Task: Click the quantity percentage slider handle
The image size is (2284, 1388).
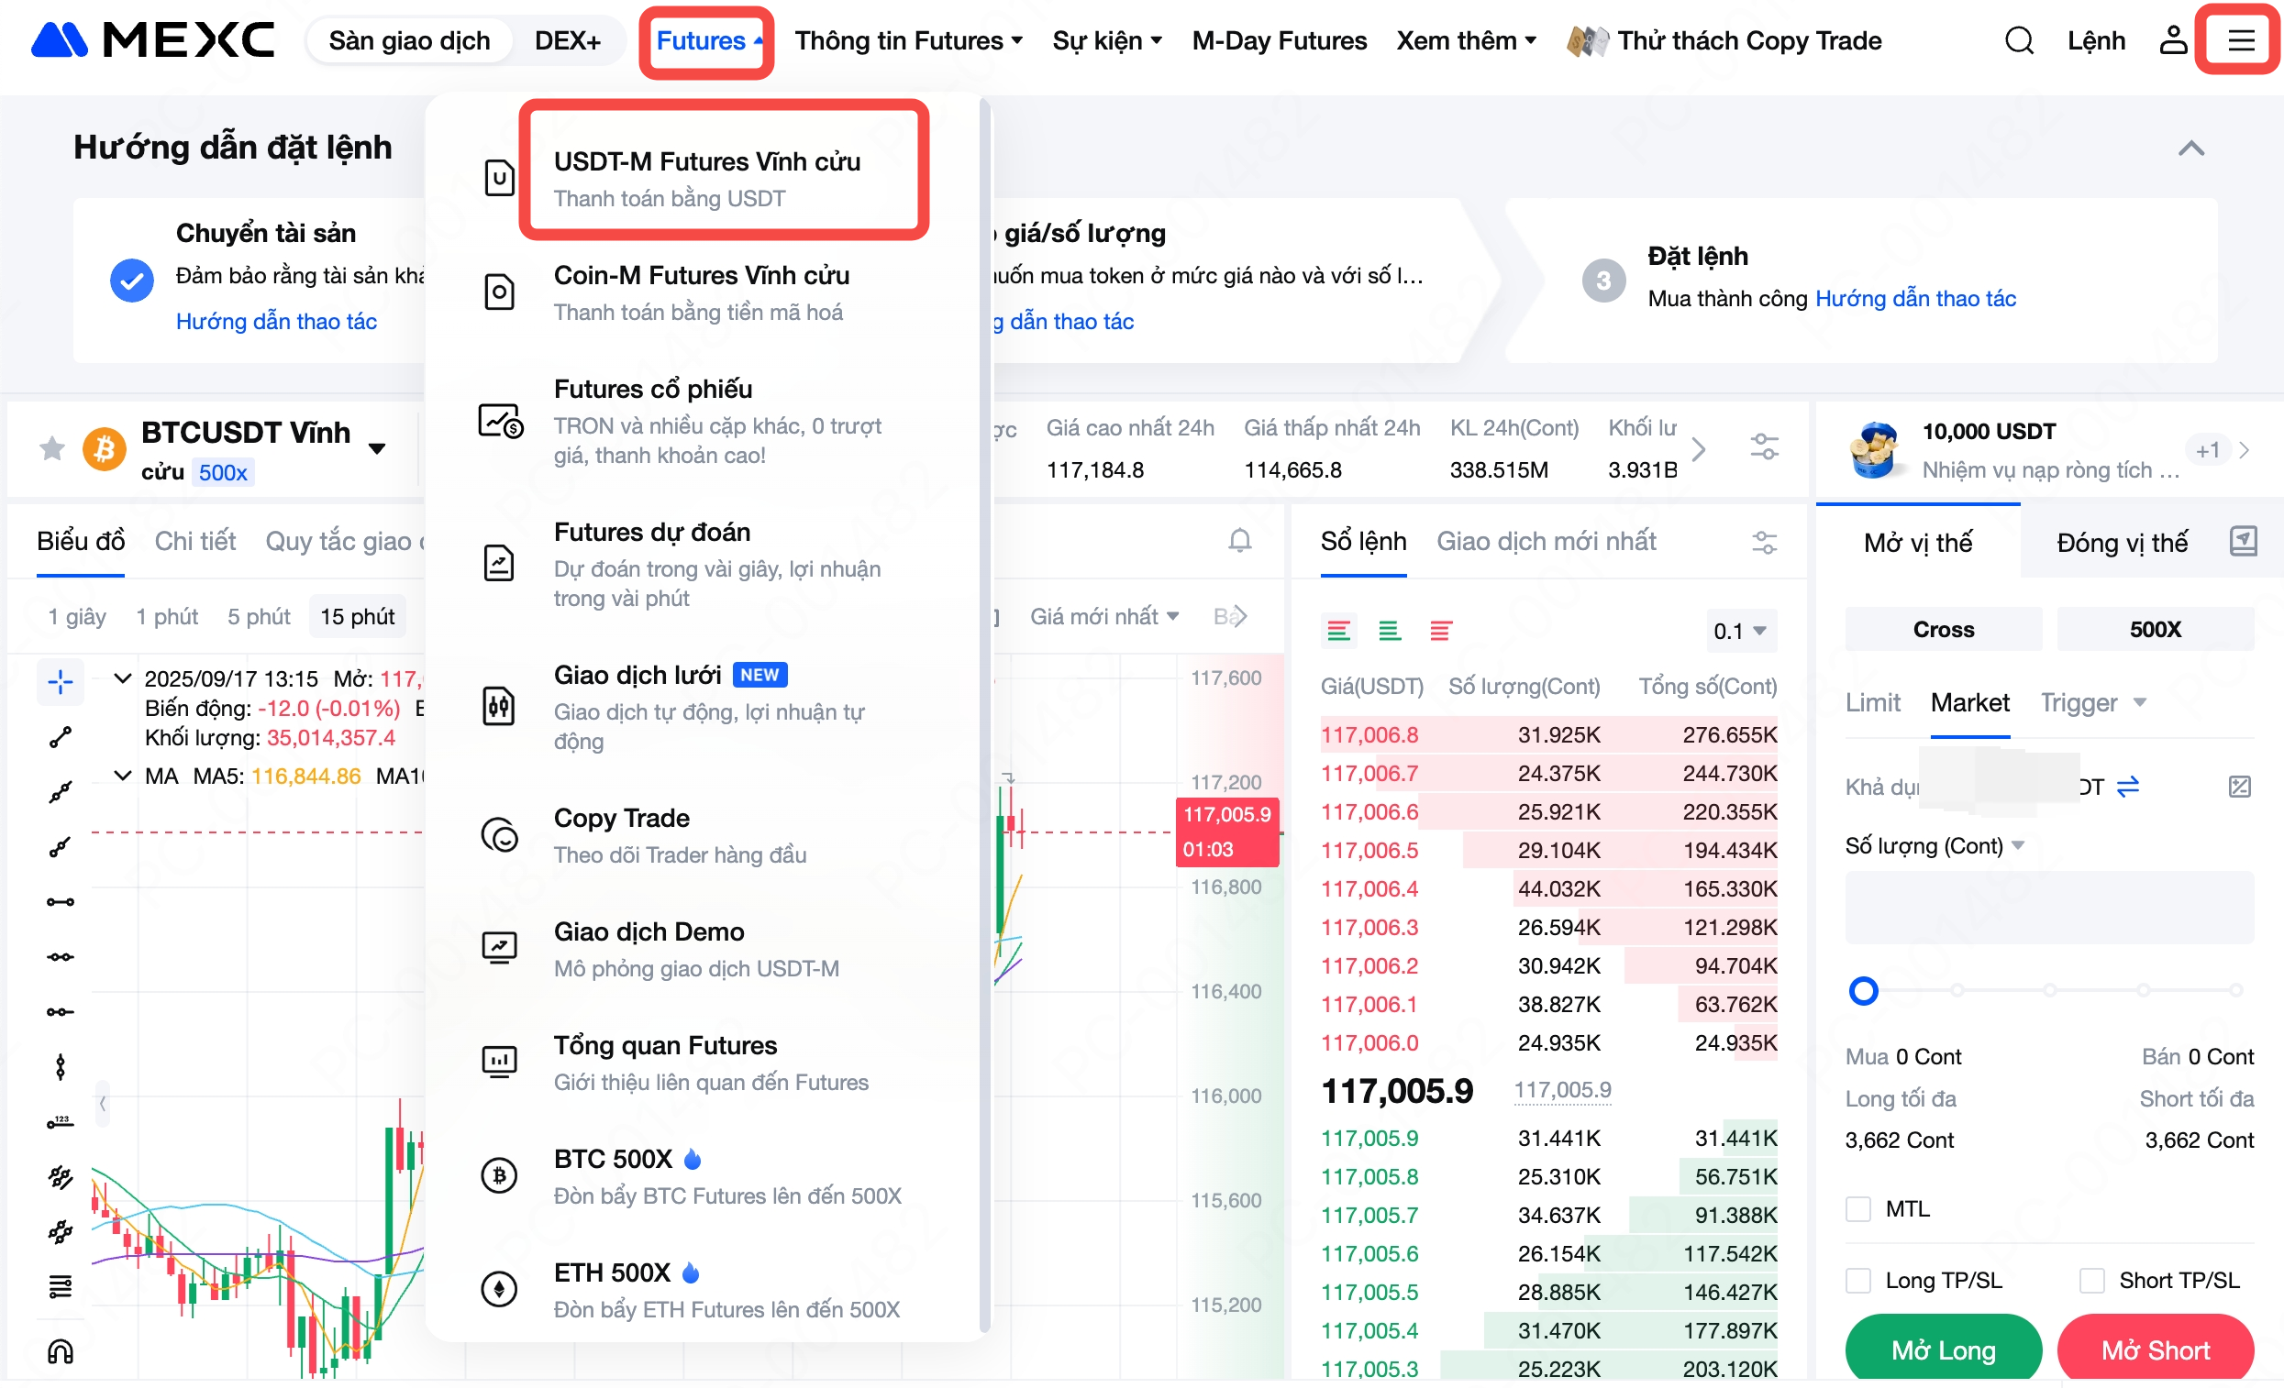Action: coord(1863,990)
